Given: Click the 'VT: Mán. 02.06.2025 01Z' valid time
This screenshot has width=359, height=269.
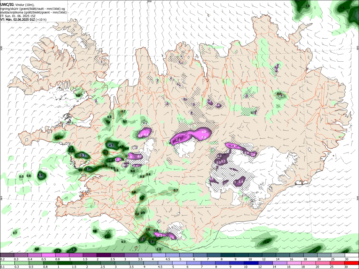Looking at the screenshot, I should coord(17,20).
